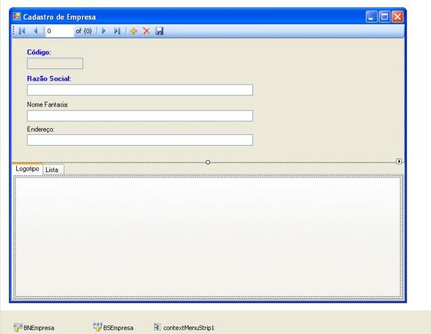Maximize the Cadastro de Empresa window
431x334 pixels.
tap(384, 17)
